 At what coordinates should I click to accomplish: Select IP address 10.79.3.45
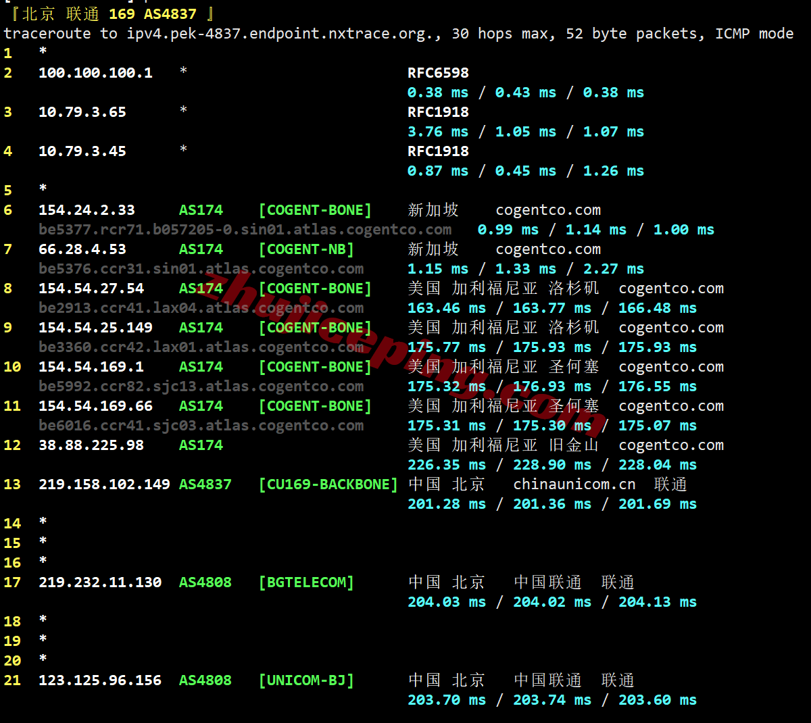[82, 151]
